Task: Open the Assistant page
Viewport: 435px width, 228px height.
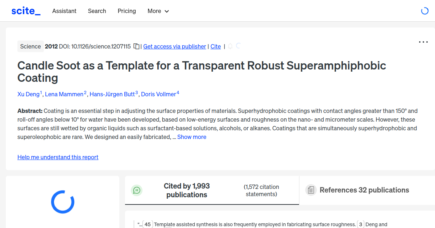Action: coord(64,11)
